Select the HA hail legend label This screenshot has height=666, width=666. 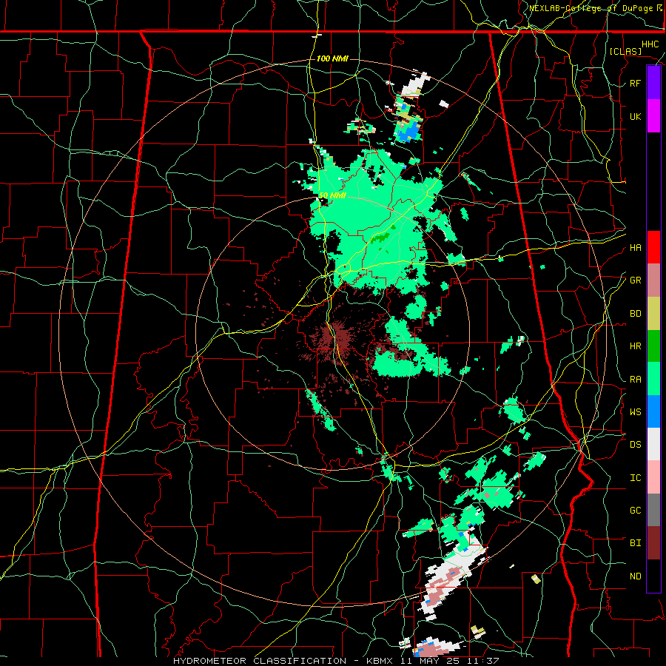636,247
